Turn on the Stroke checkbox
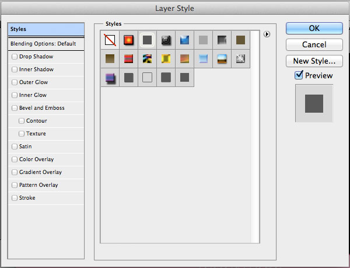Screen dimensions: 350x268 15,198
